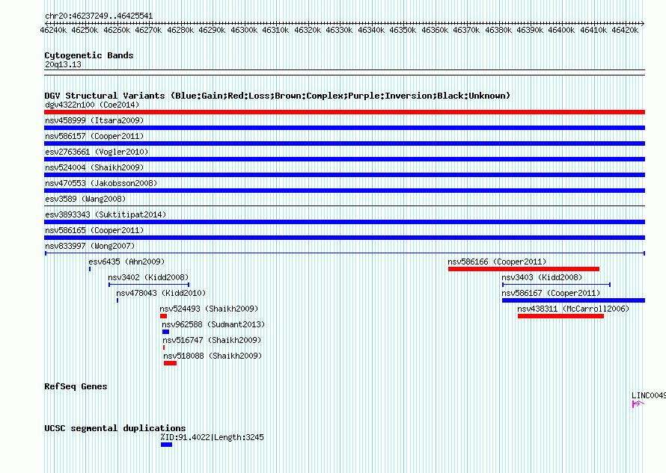Select the nsv438311 (McCarroll2006) red bar
The image size is (666, 473).
[560, 316]
